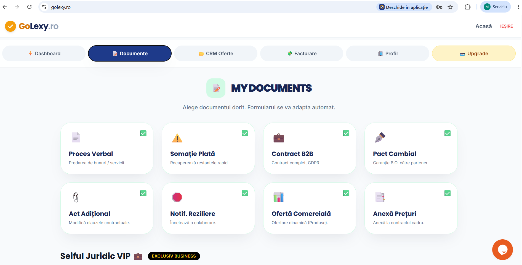Open the browser extensions puzzle icon
522x265 pixels.
468,7
